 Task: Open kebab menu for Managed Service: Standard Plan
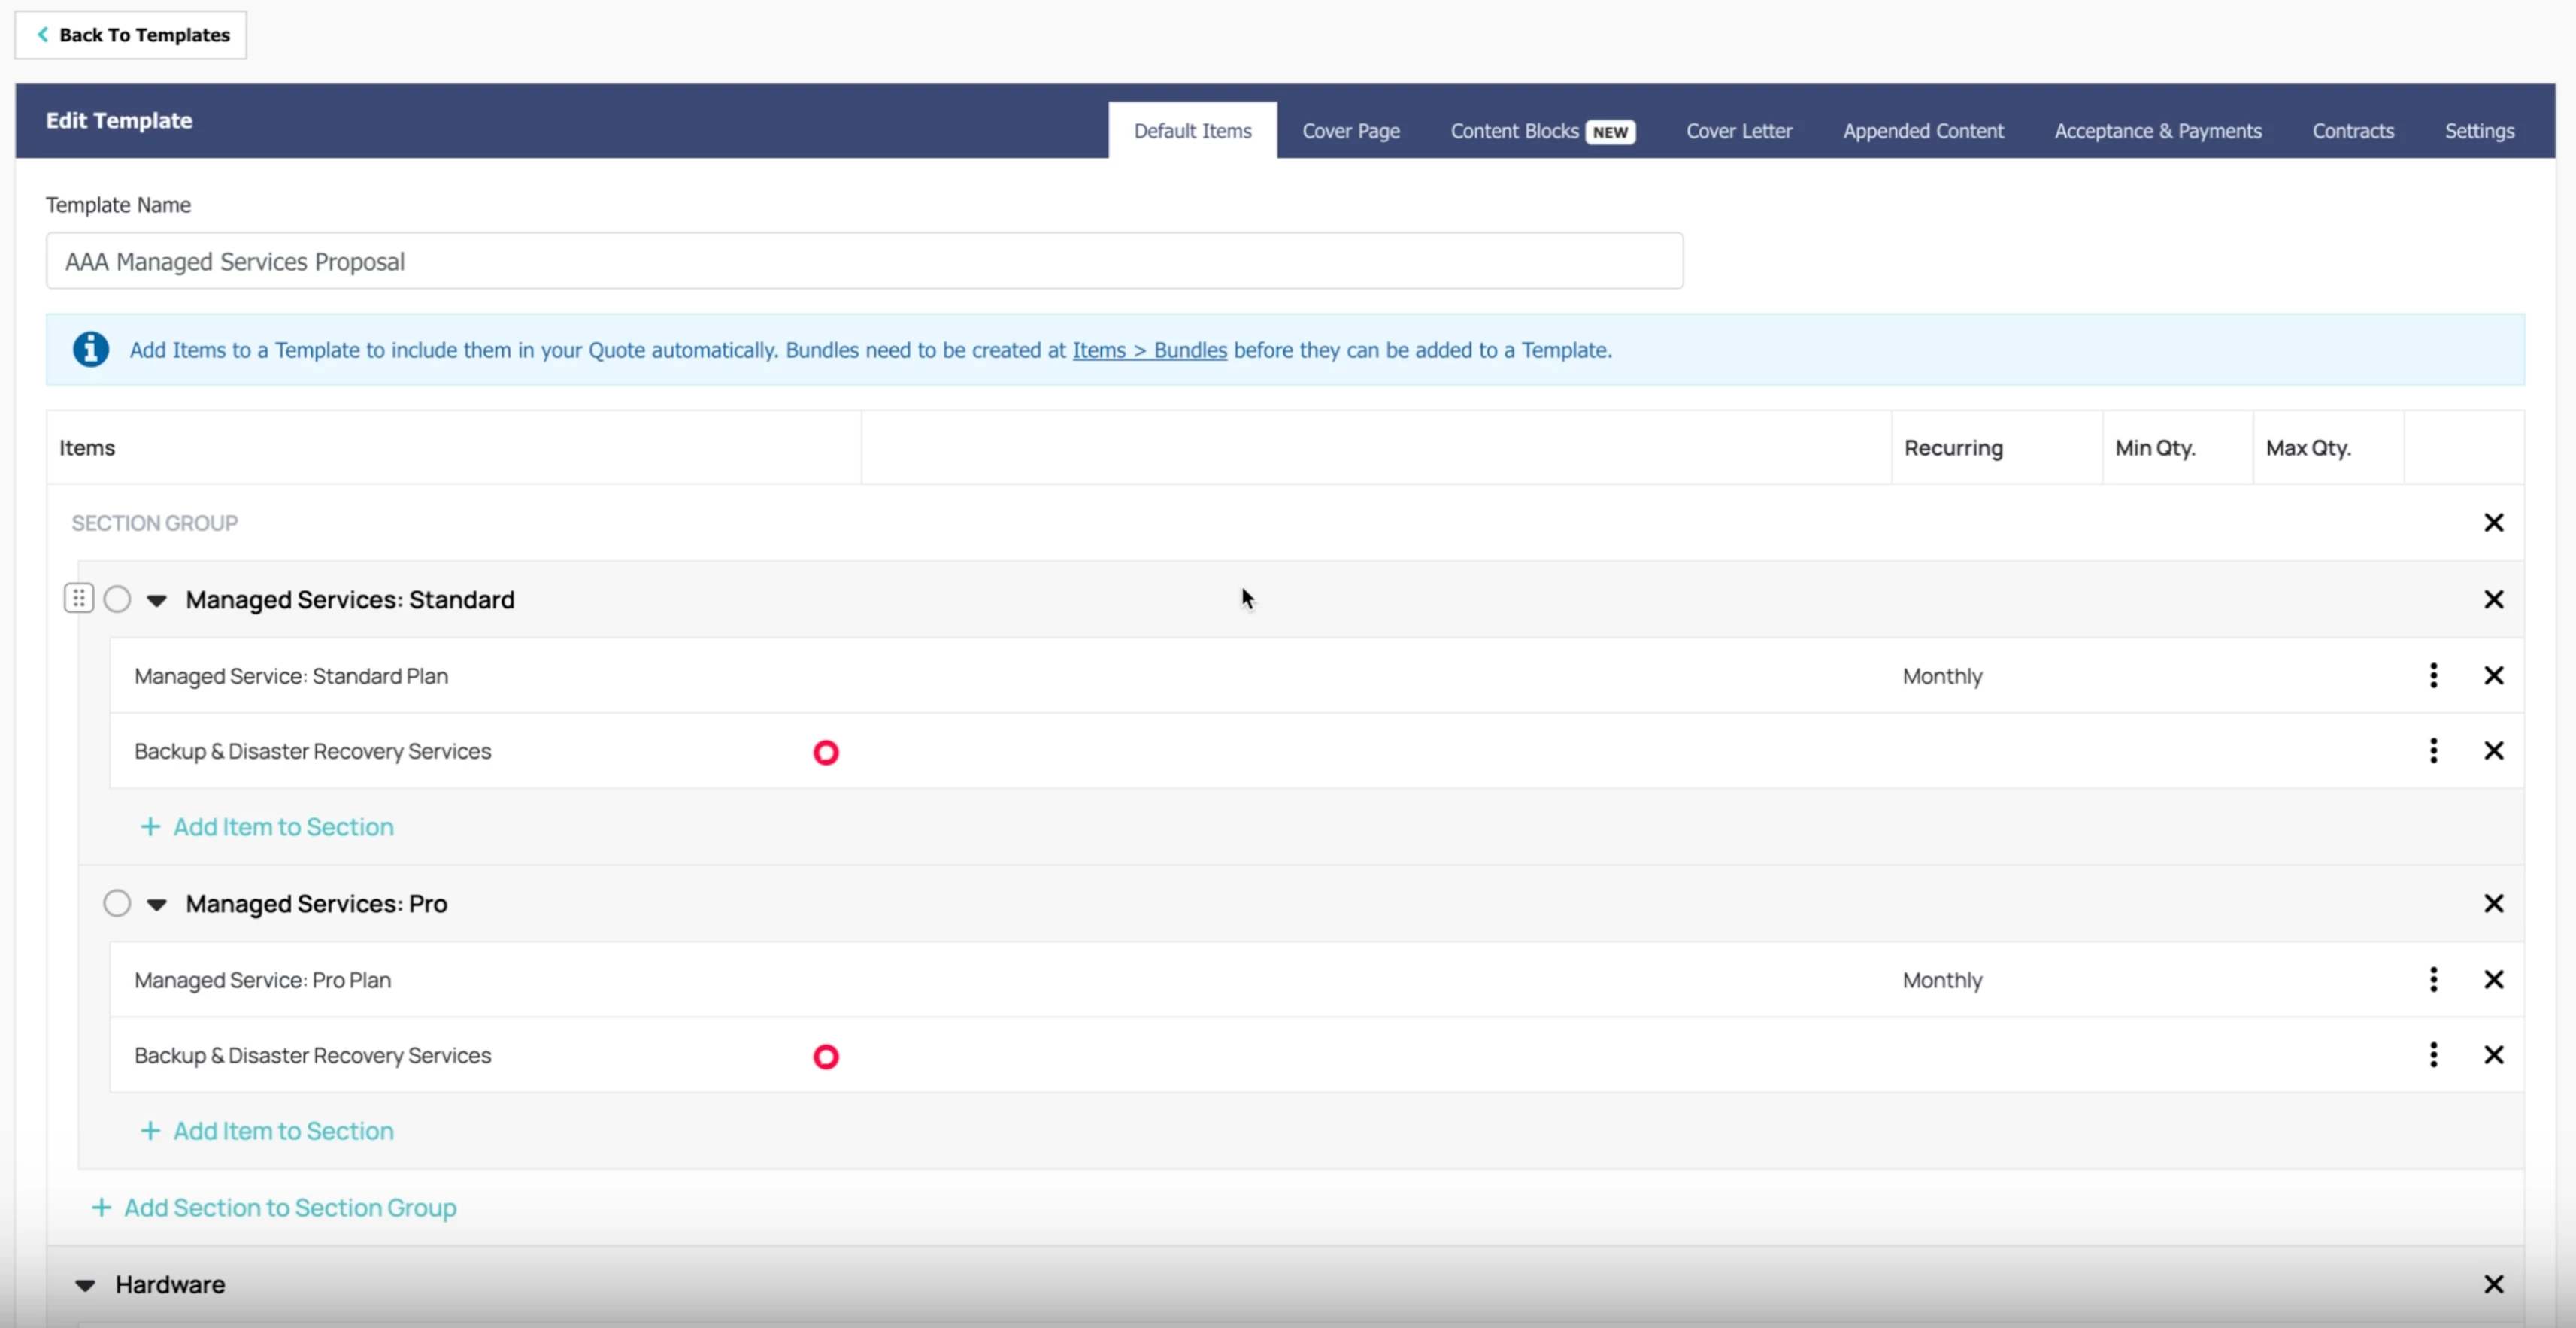tap(2433, 675)
